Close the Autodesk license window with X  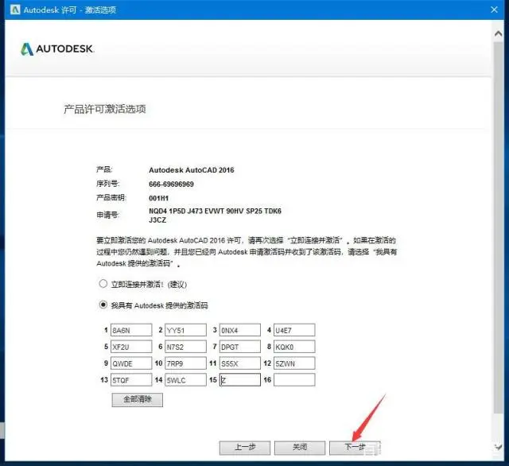click(494, 10)
